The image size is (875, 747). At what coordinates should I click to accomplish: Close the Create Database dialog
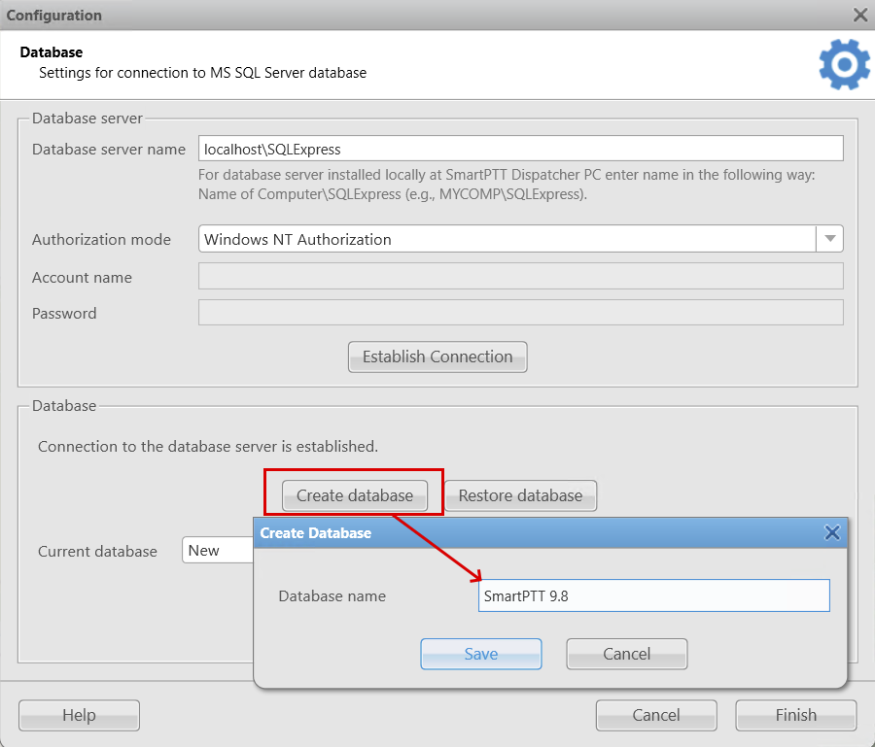click(832, 532)
